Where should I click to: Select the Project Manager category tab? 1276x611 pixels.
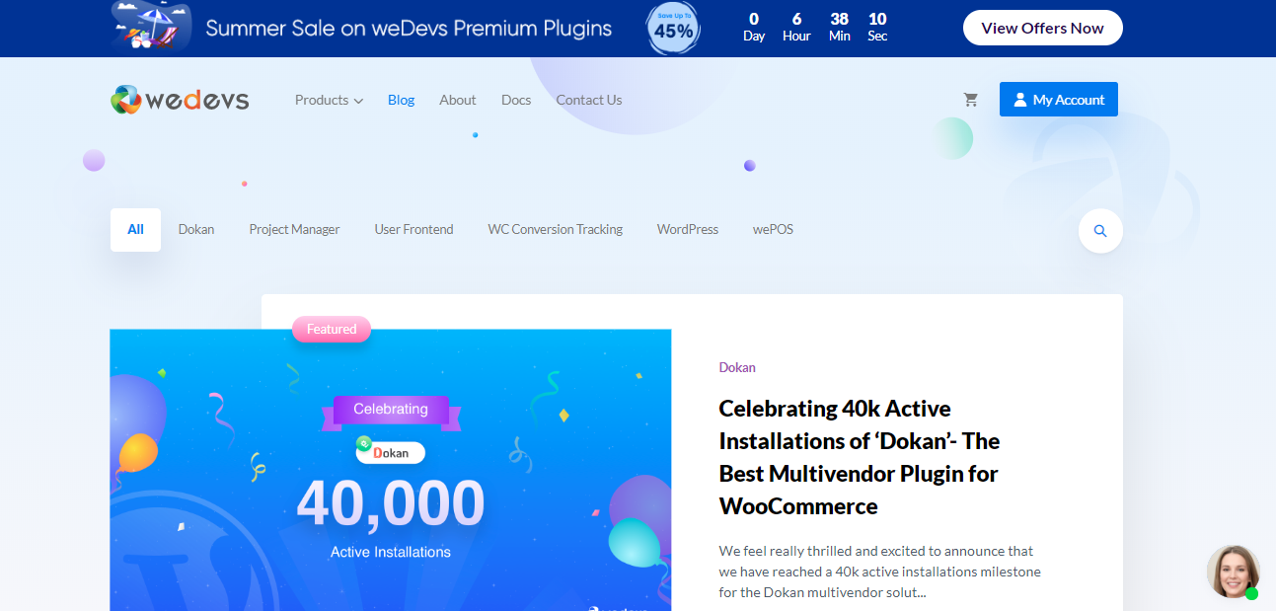point(294,230)
